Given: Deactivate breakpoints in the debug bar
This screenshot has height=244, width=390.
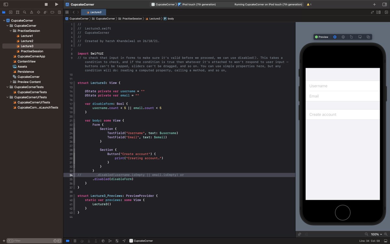Looking at the screenshot, I should coord(67,241).
